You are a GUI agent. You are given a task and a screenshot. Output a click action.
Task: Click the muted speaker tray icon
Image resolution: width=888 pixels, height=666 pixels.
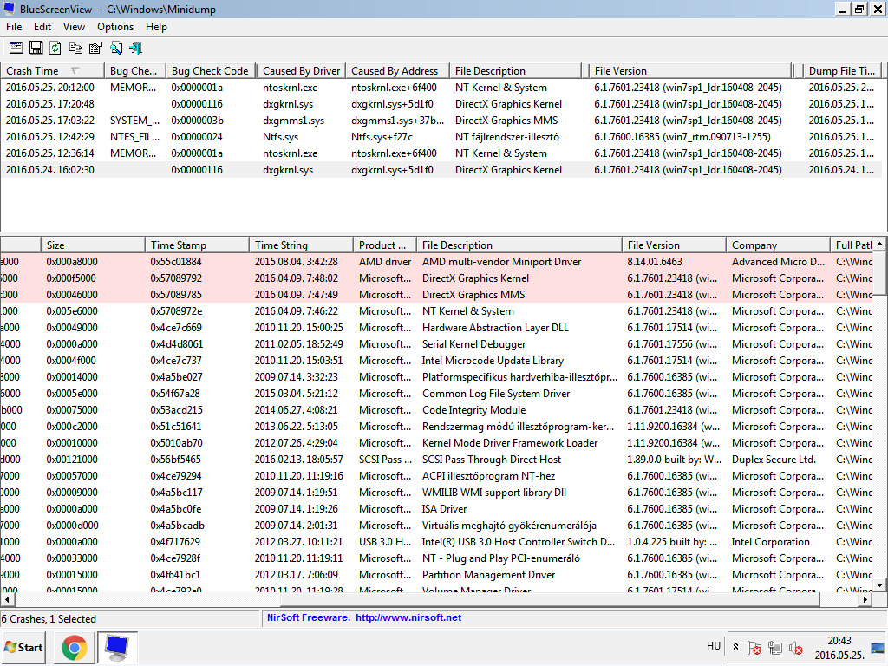[796, 648]
